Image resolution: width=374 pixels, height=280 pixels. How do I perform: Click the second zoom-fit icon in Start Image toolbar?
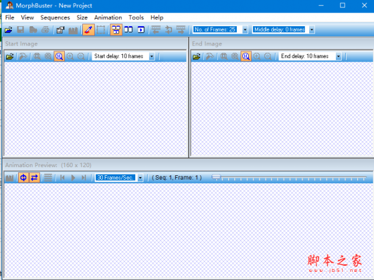coord(48,57)
